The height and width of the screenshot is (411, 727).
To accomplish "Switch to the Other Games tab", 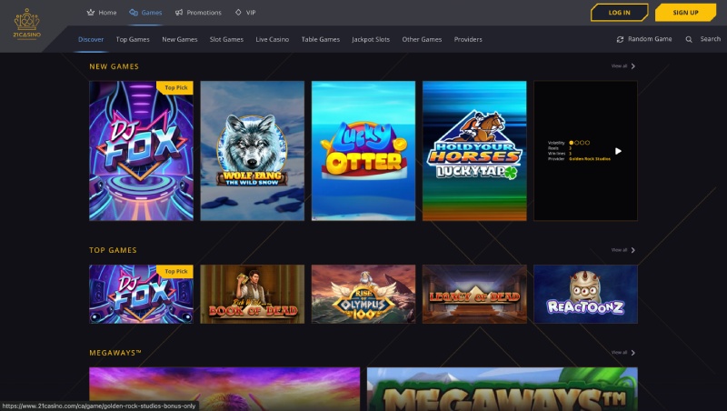I will pos(422,39).
